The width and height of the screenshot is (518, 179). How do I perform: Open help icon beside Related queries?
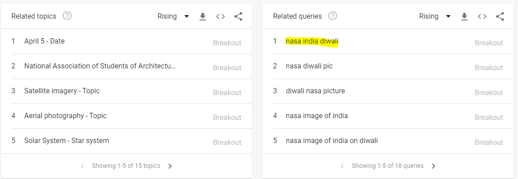pyautogui.click(x=333, y=16)
